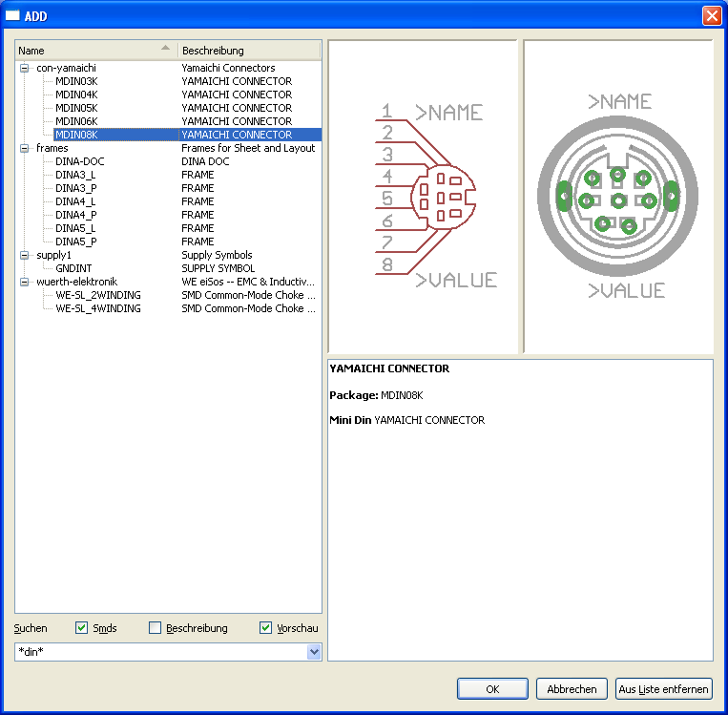Close the ADD dialog window

point(712,16)
